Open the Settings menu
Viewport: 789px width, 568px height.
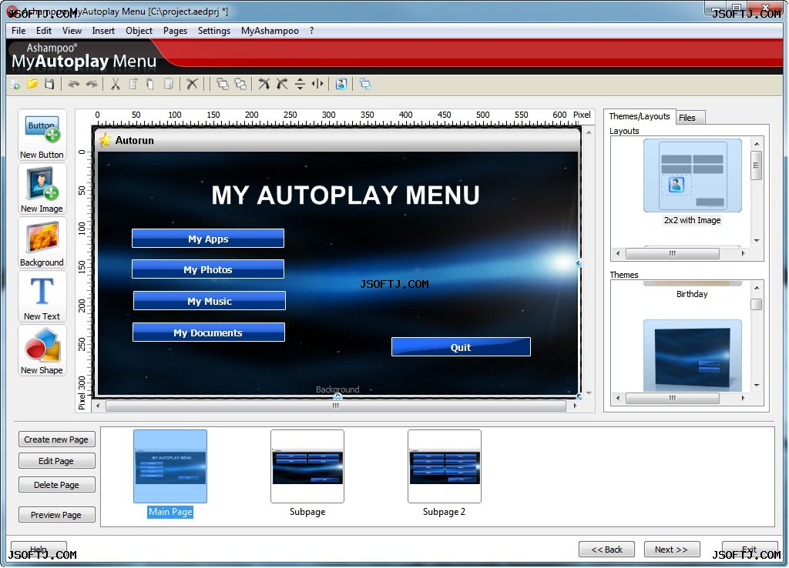coord(214,31)
